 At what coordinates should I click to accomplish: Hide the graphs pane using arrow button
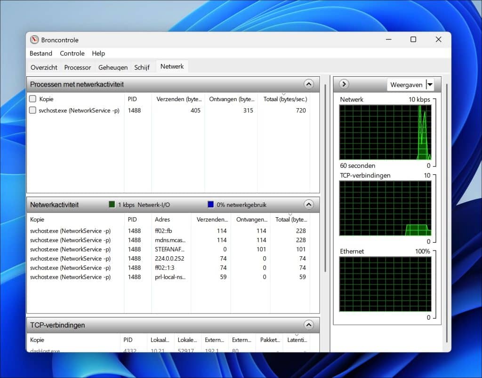[x=344, y=84]
